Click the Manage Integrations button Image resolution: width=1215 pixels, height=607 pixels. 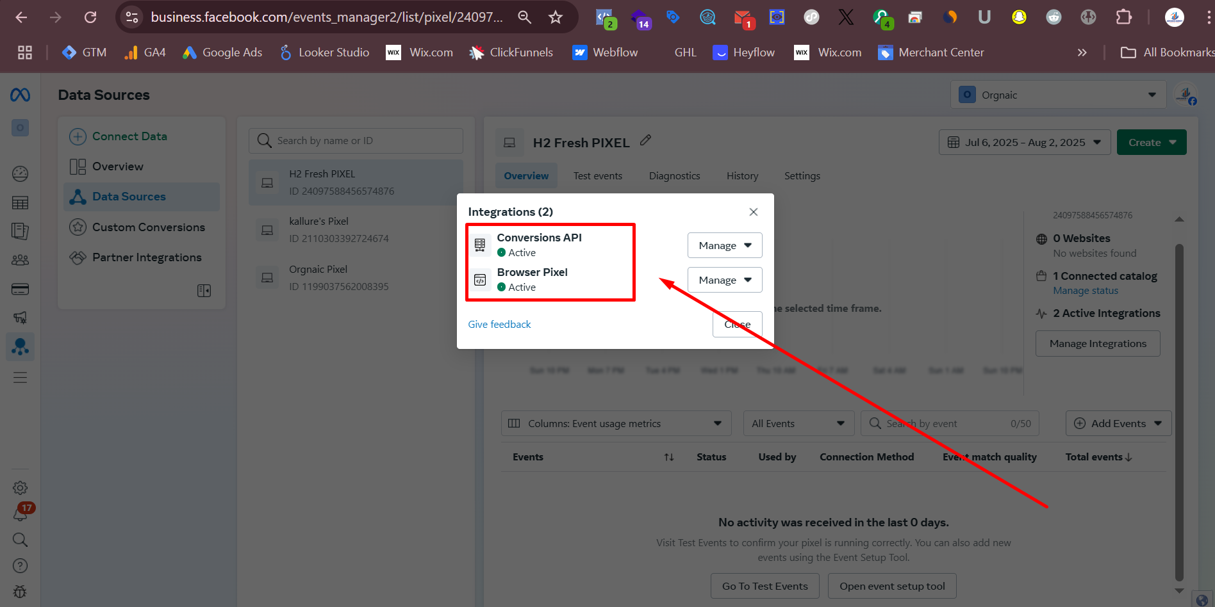coord(1098,344)
